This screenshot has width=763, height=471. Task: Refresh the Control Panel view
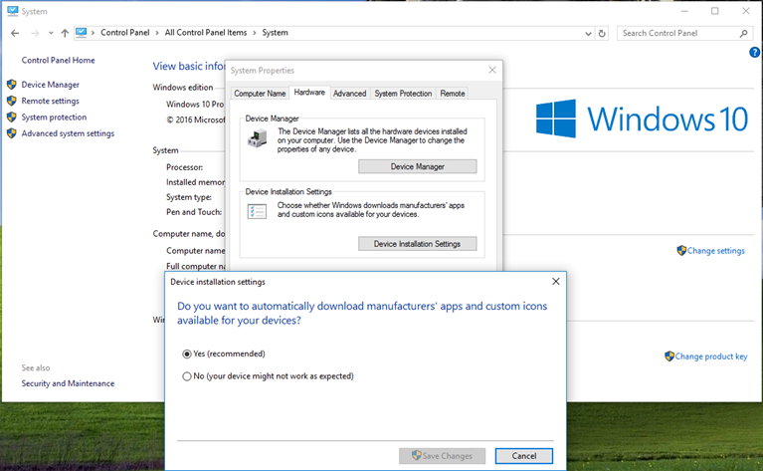tap(602, 34)
